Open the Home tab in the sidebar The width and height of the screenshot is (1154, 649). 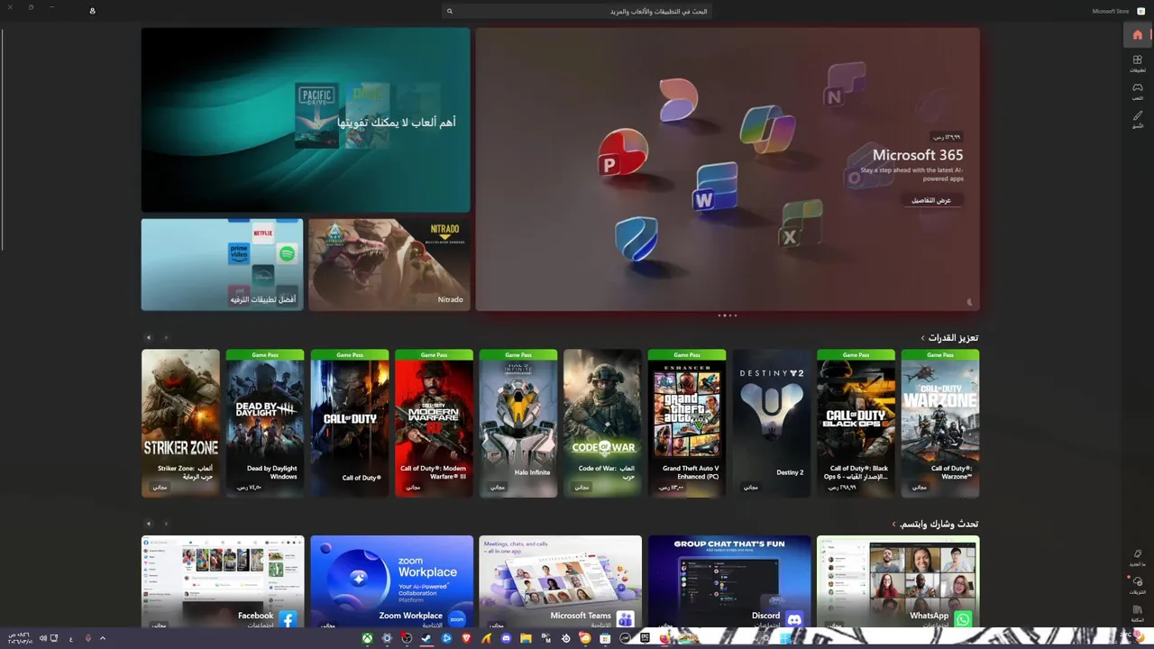tap(1138, 35)
